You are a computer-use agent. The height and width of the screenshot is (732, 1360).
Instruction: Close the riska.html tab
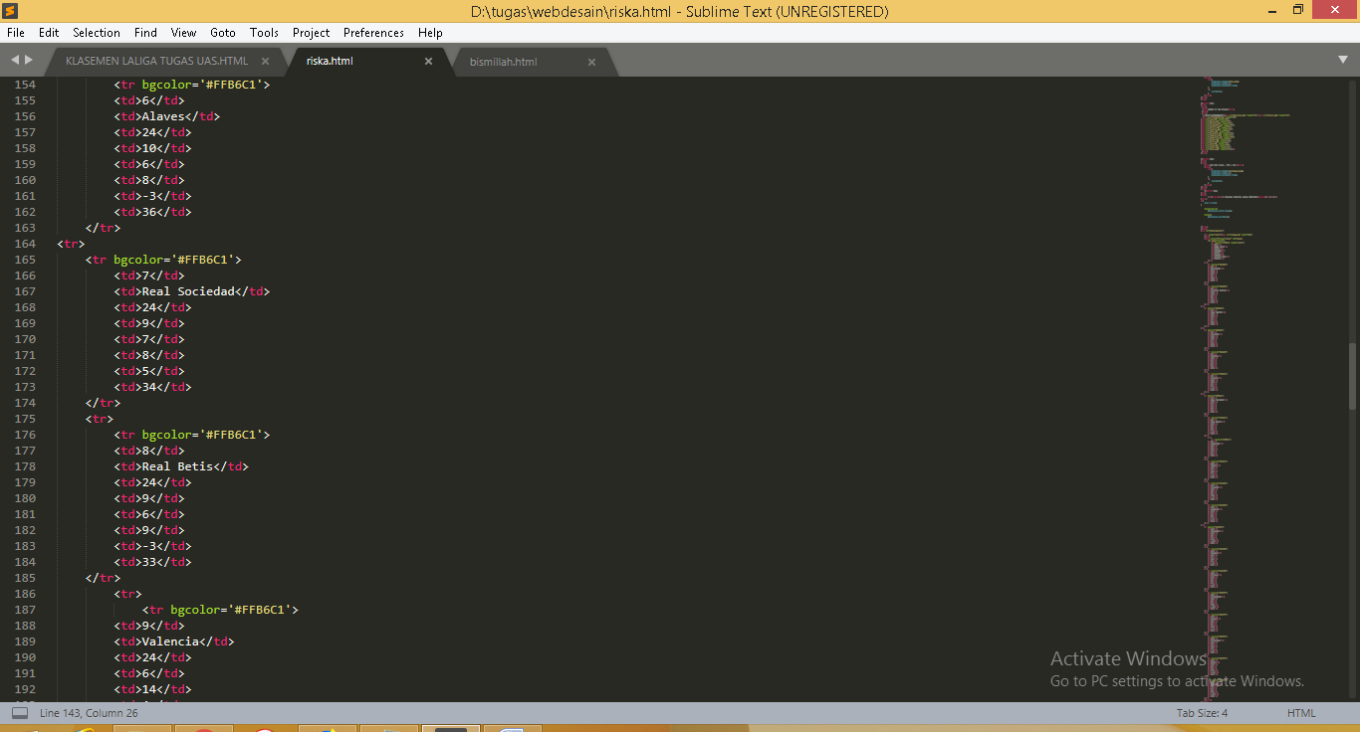(x=428, y=62)
